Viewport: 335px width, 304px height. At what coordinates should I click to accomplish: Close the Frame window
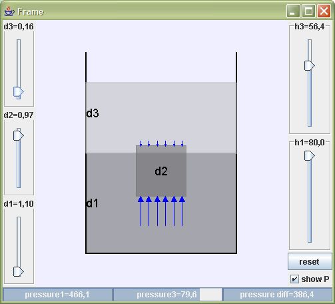coord(324,11)
